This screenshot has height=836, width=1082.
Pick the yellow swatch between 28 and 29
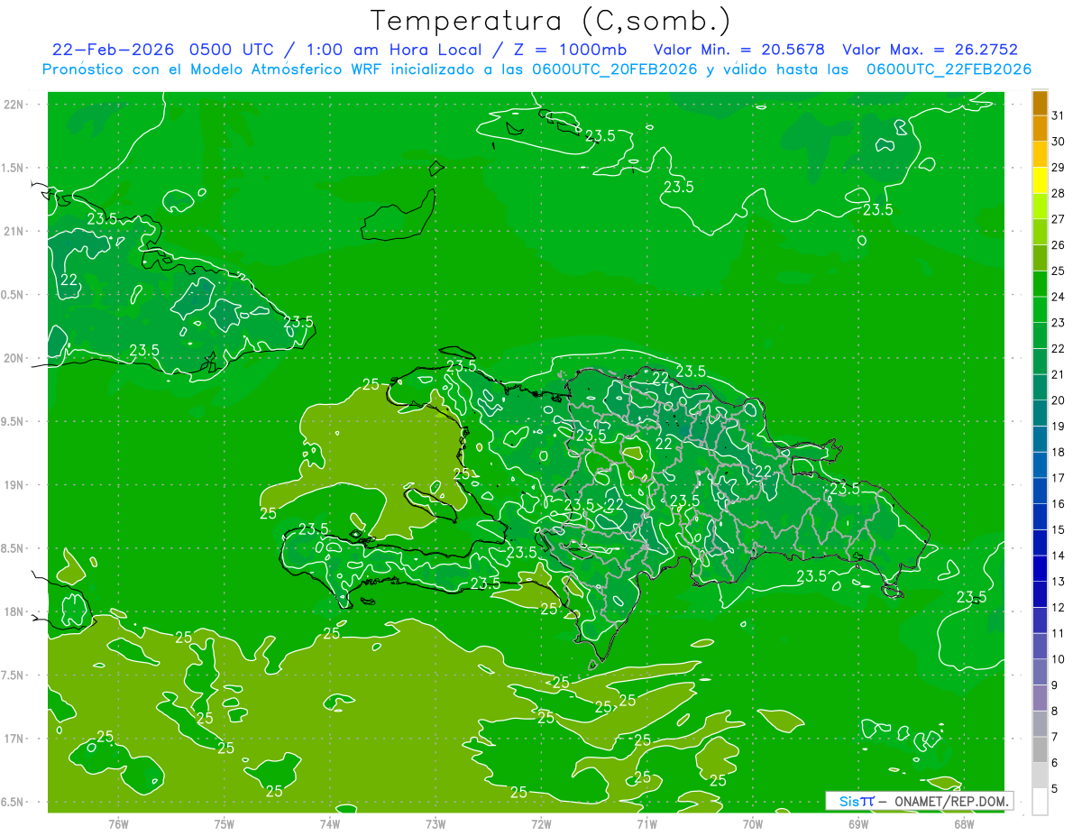pos(1040,180)
